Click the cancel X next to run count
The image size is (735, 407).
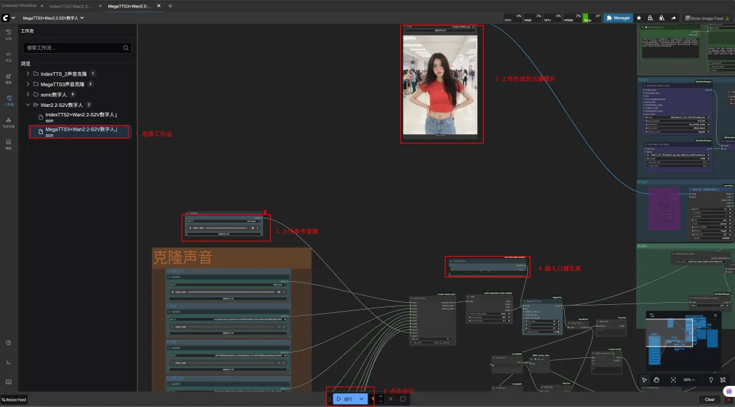coord(391,399)
